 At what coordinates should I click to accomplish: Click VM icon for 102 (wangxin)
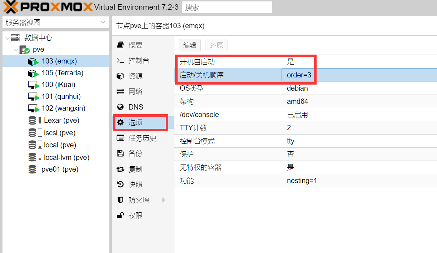coord(33,109)
